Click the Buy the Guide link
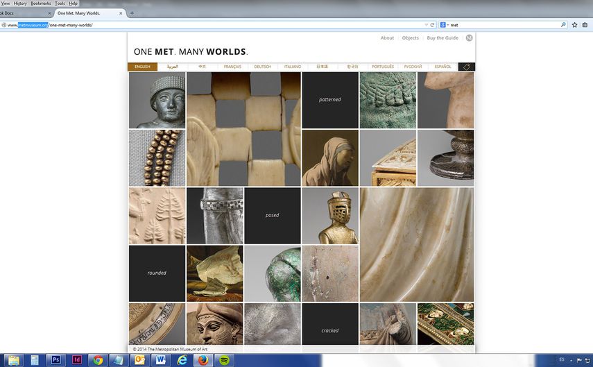 click(442, 38)
